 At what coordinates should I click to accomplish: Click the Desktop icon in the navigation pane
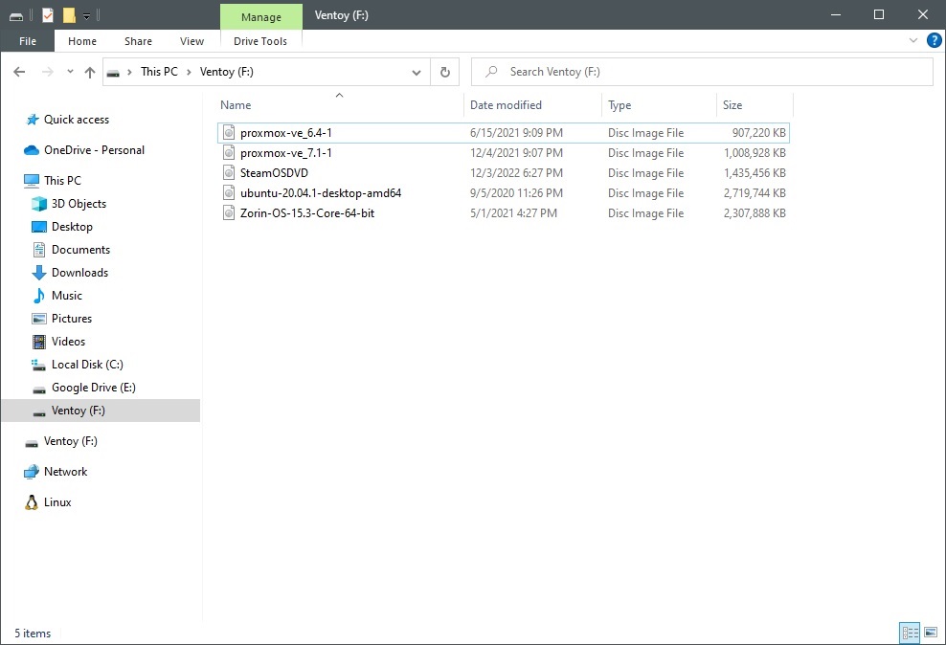click(39, 227)
